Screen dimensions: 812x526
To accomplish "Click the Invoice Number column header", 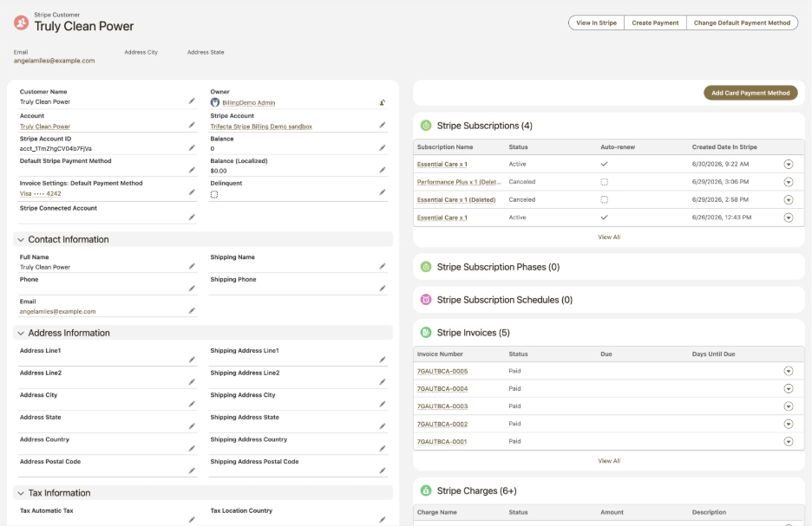I will [x=440, y=354].
